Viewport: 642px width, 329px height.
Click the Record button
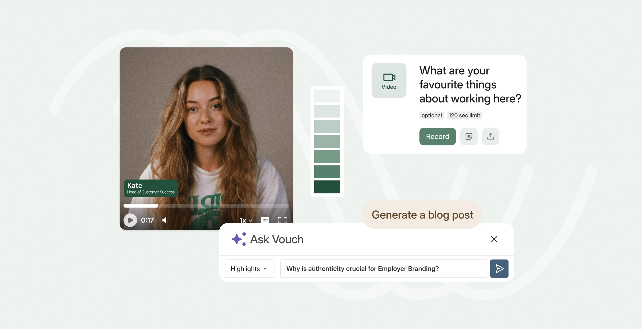437,136
